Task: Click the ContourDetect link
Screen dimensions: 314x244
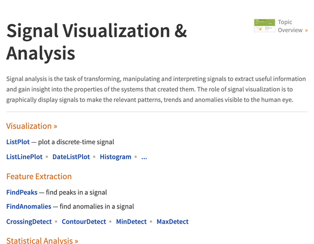Action: [x=84, y=222]
